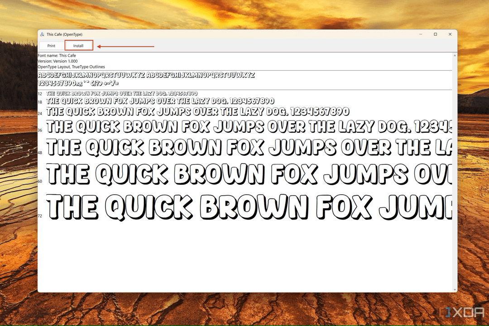Image resolution: width=489 pixels, height=326 pixels.
Task: Minimize the This Cafe font window
Action: pos(421,34)
